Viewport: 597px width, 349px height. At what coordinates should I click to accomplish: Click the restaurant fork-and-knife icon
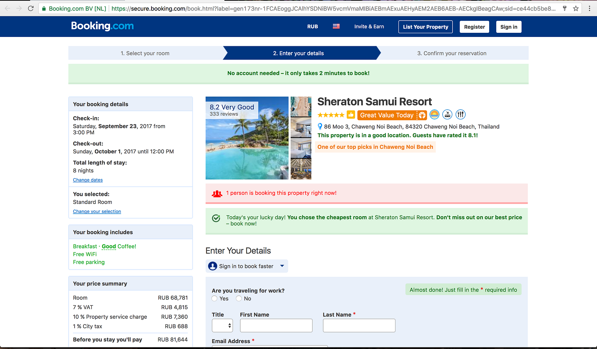[x=460, y=114]
